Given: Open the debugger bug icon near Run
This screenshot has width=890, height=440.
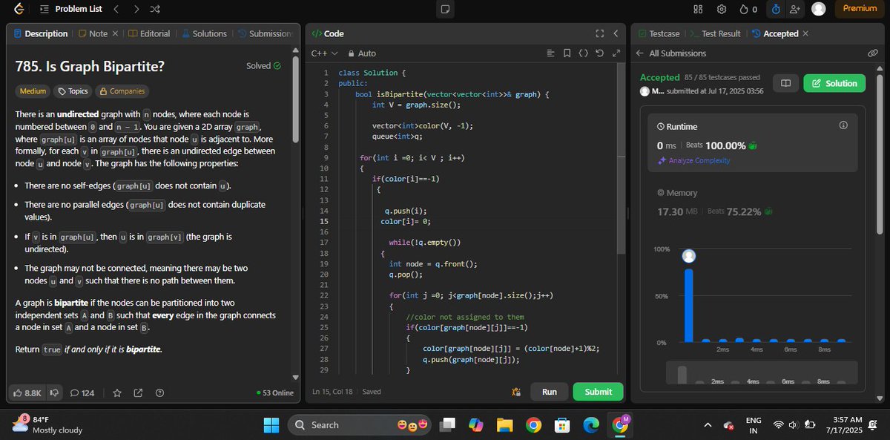Looking at the screenshot, I should 515,392.
